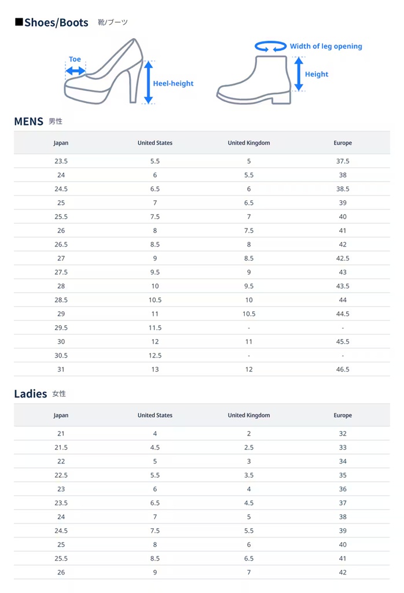The image size is (404, 593).
Task: Click the Shoes/Boots section heading
Action: (x=56, y=23)
